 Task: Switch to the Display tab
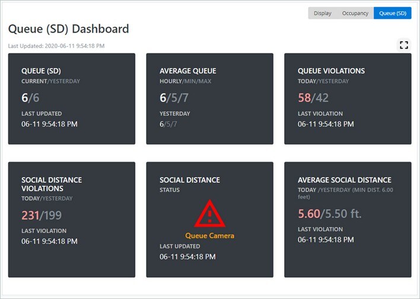(323, 13)
